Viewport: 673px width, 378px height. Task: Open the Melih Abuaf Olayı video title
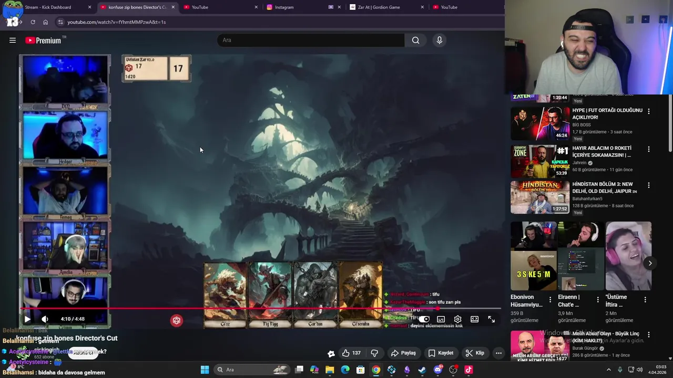[x=606, y=337]
